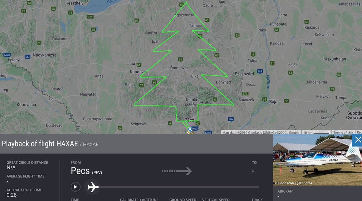Click the M9 motorway shield icon

click(260, 71)
